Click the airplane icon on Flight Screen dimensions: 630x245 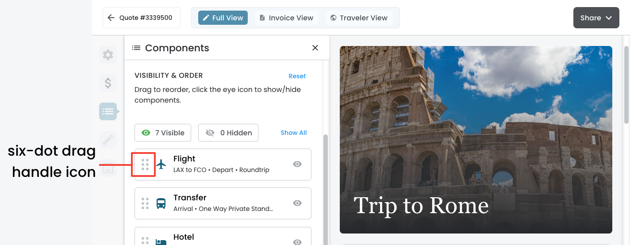pos(161,165)
